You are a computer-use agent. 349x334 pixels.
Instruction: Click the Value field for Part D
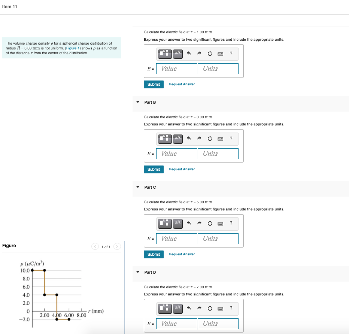pos(177,324)
